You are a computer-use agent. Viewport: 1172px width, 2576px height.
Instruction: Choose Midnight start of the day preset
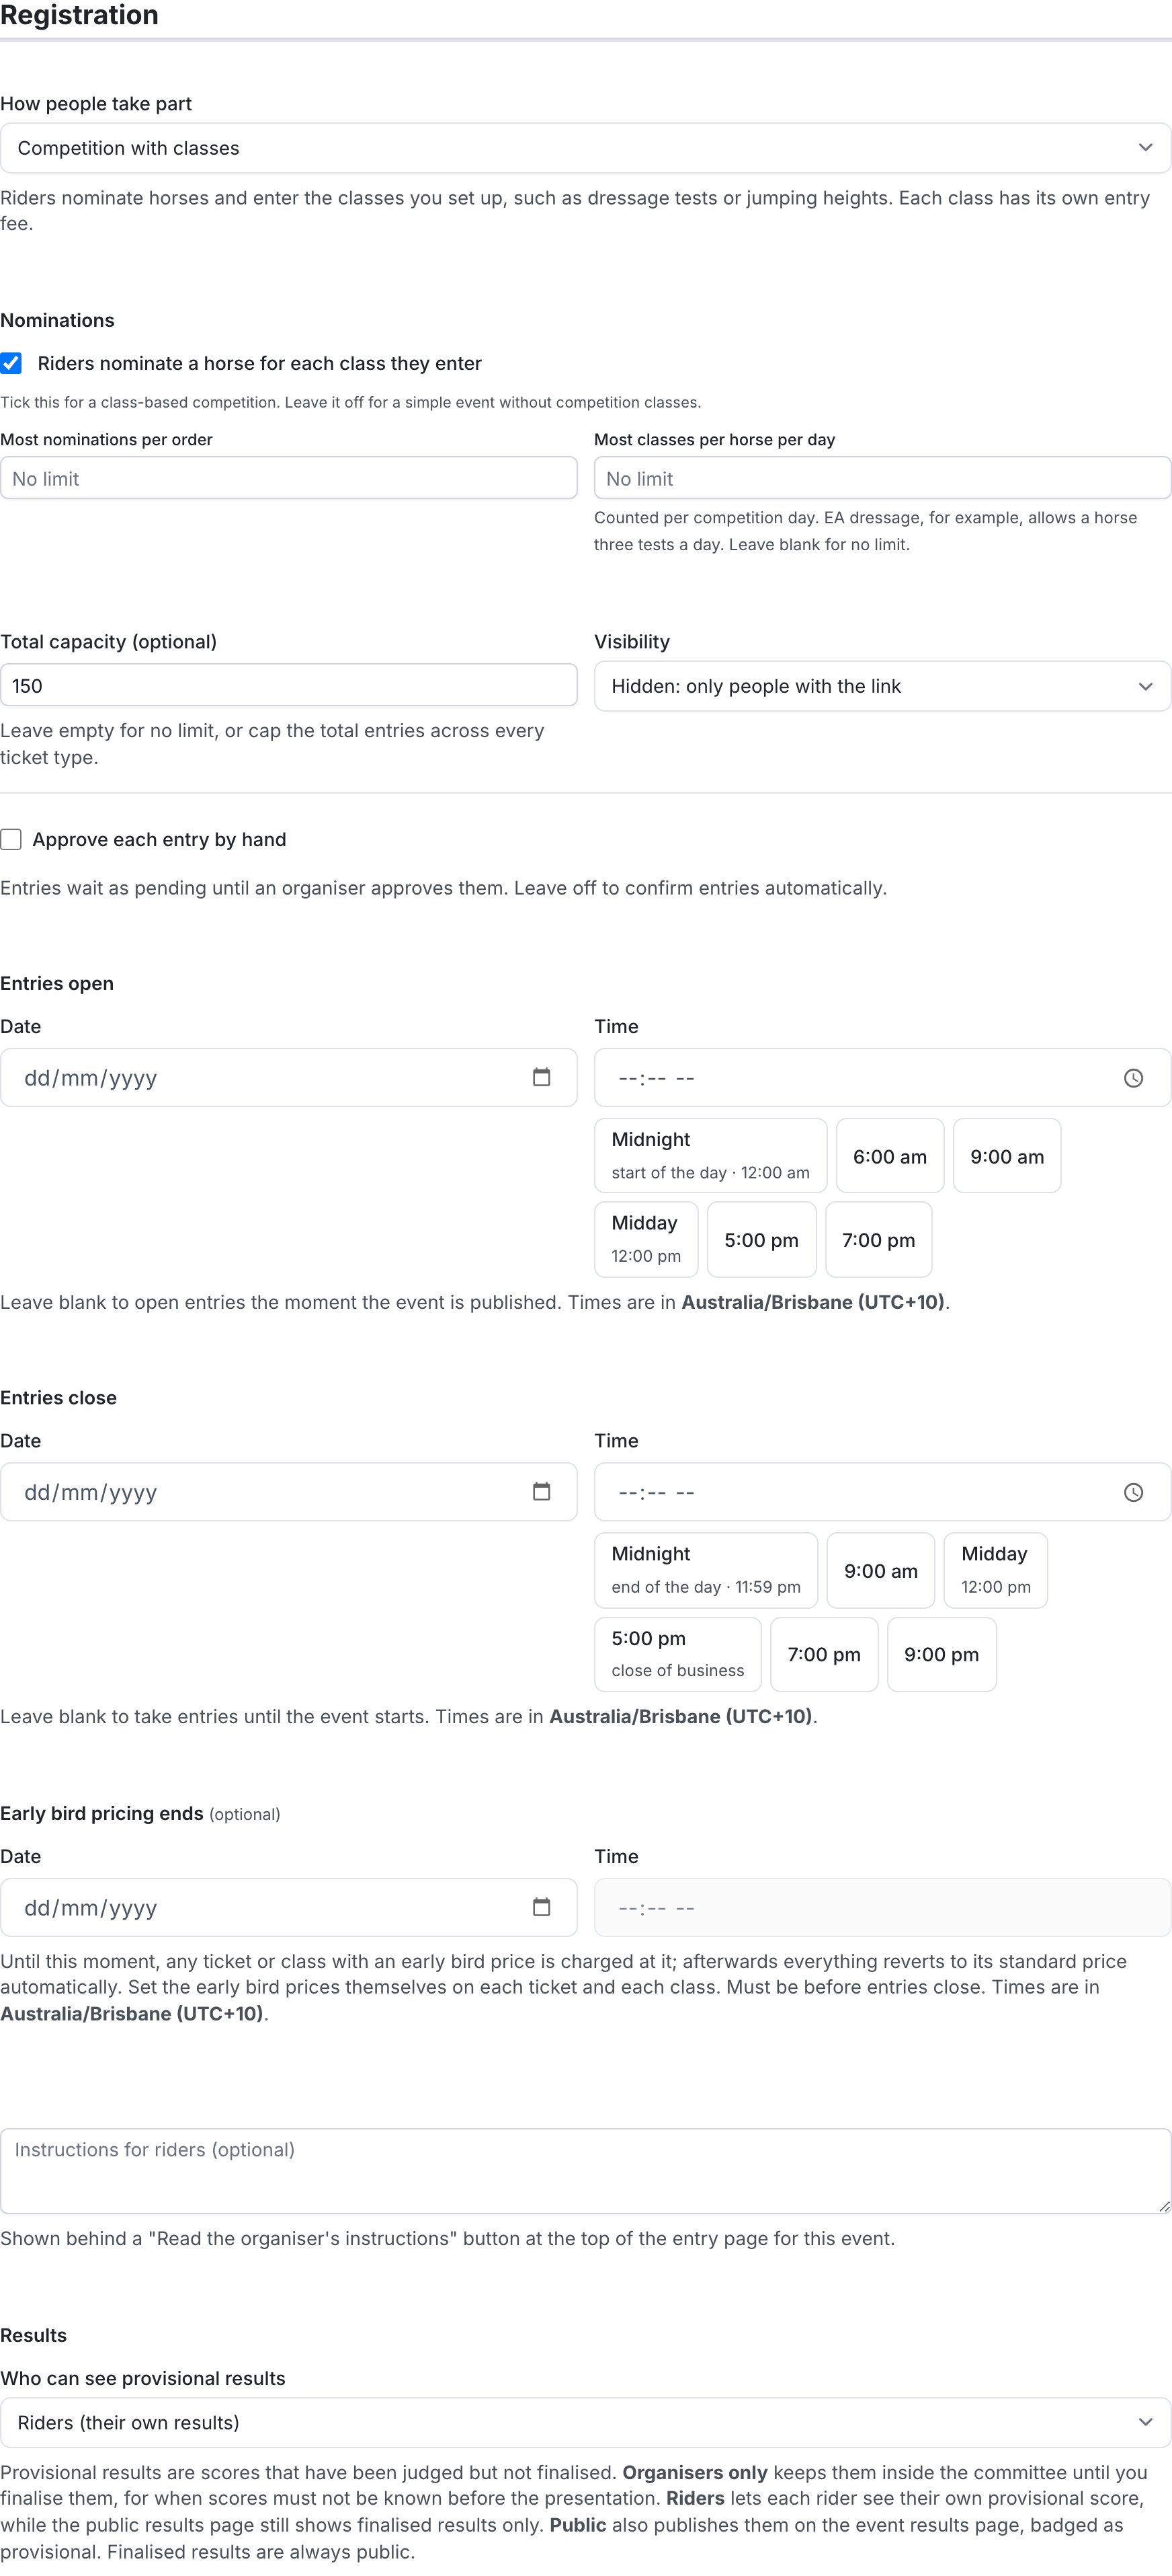710,1155
